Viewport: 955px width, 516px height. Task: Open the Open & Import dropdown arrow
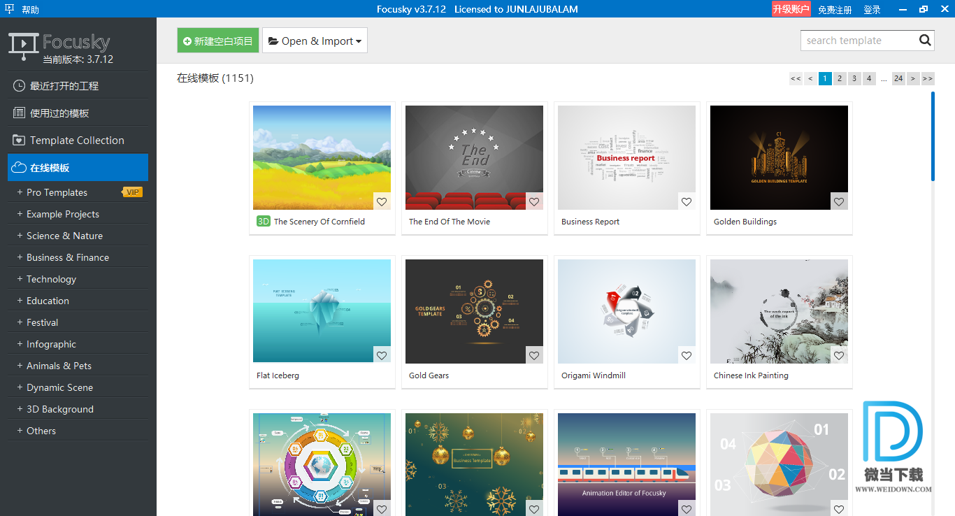359,42
